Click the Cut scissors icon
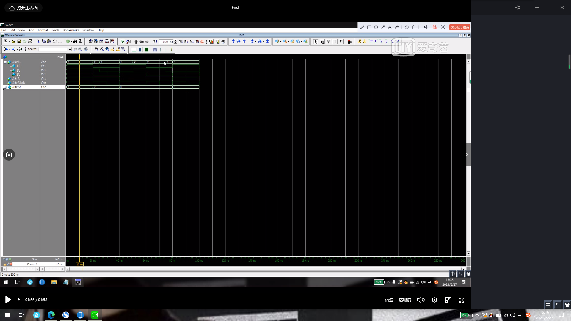 click(38, 41)
